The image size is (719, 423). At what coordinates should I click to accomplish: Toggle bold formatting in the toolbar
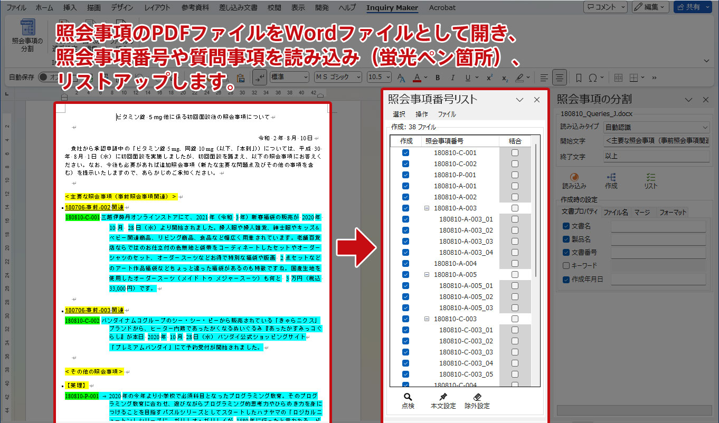tap(437, 78)
